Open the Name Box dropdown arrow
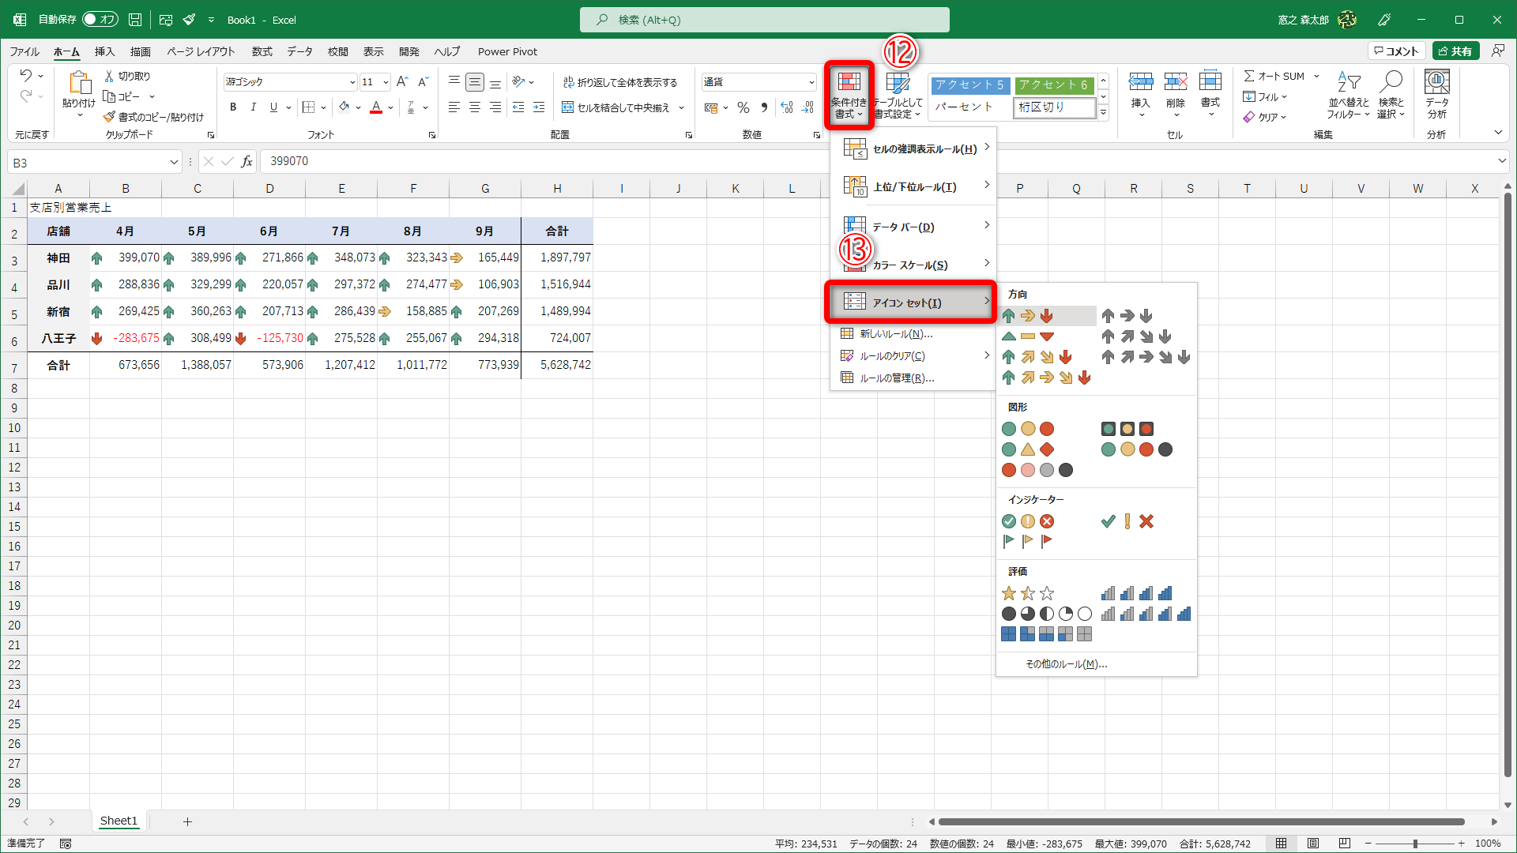Screen dimensions: 1517x853 (x=174, y=163)
